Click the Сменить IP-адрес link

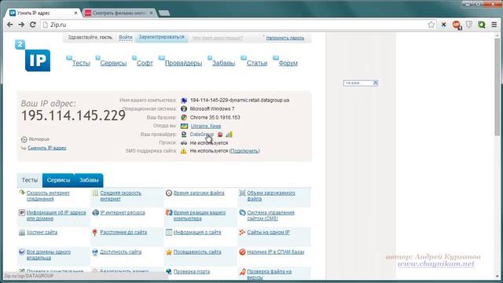point(47,148)
